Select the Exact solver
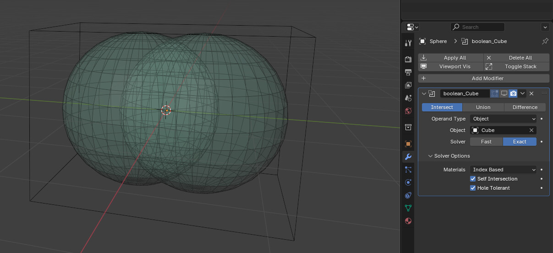The height and width of the screenshot is (253, 553). tap(520, 142)
